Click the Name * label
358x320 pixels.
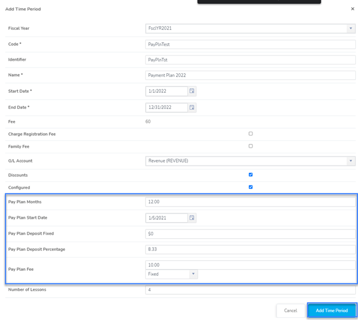click(x=15, y=75)
